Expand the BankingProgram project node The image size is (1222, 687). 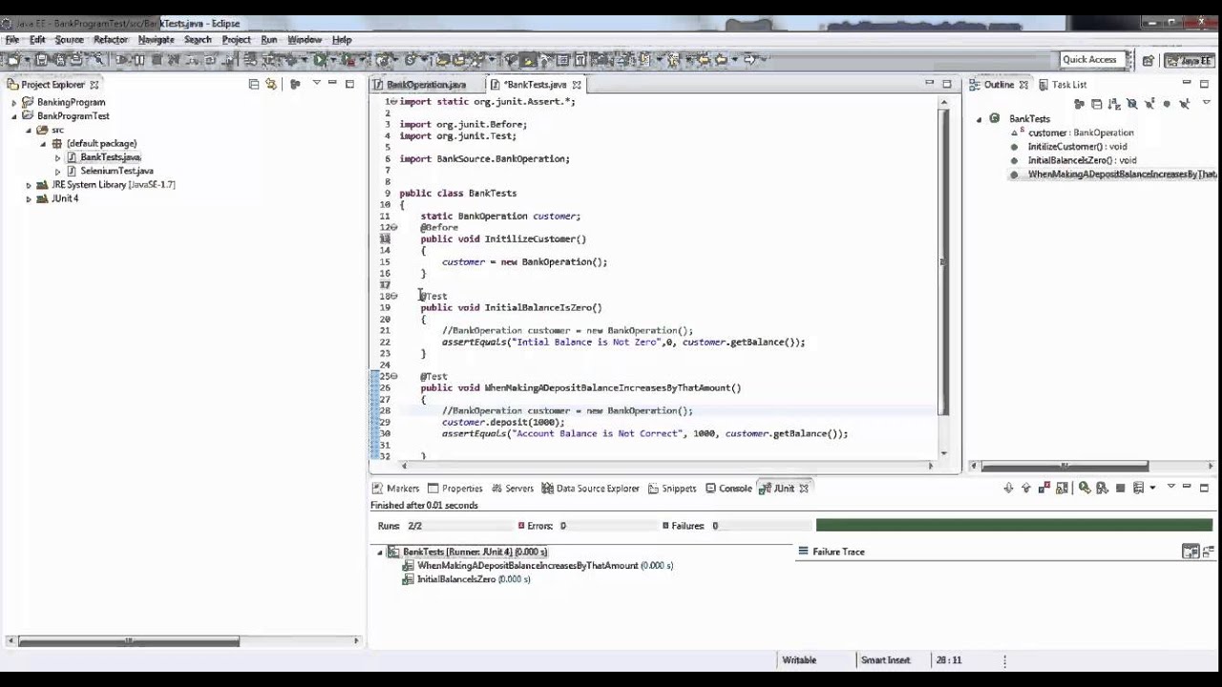pyautogui.click(x=13, y=102)
